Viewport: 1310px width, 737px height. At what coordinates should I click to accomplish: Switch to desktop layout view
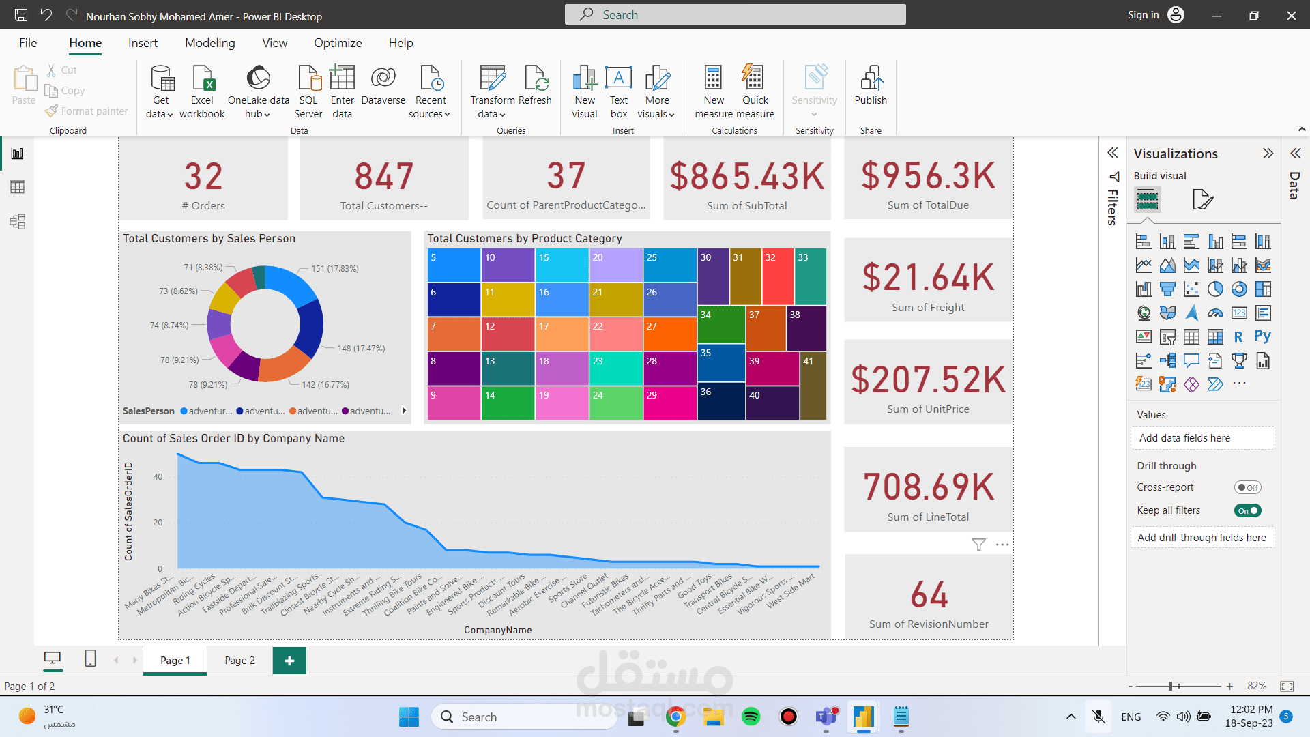pos(53,659)
